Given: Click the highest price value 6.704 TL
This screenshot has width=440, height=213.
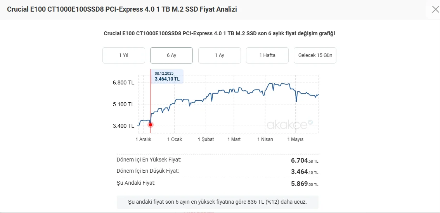Looking at the screenshot, I should click(x=305, y=161).
